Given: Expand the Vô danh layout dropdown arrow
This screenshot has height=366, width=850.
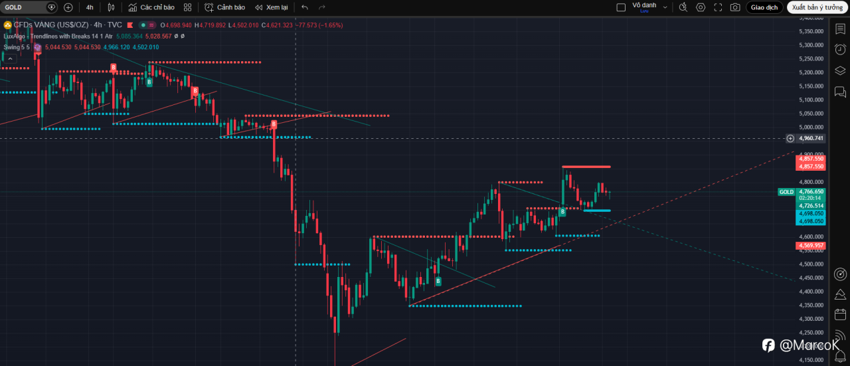Looking at the screenshot, I should tap(665, 7).
